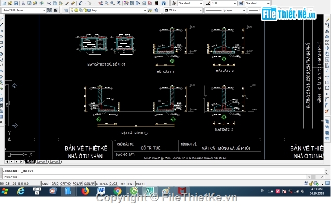333x208 pixels.
Task: Switch to the Layout1 tab
Action: [x=42, y=162]
